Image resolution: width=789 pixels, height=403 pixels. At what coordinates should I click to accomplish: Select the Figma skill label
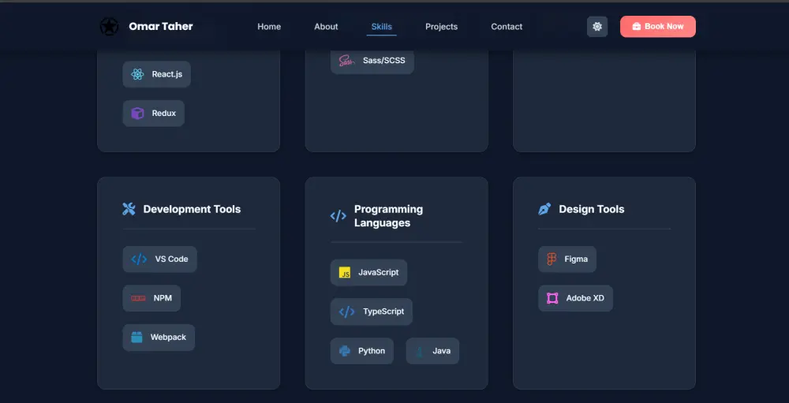coord(576,259)
